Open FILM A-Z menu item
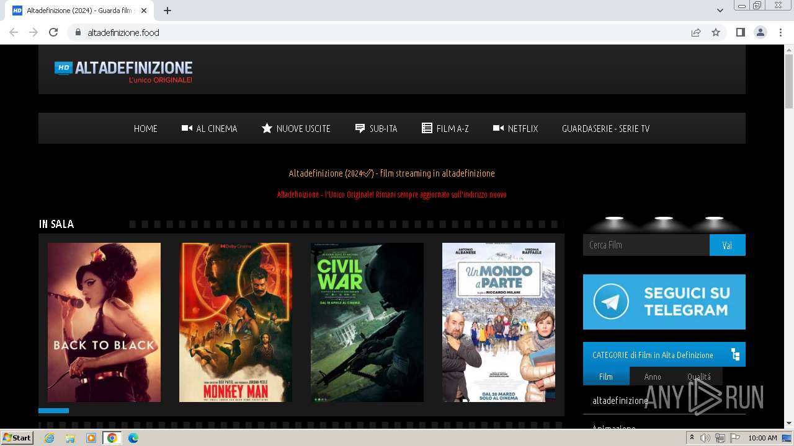The width and height of the screenshot is (794, 446). 445,128
